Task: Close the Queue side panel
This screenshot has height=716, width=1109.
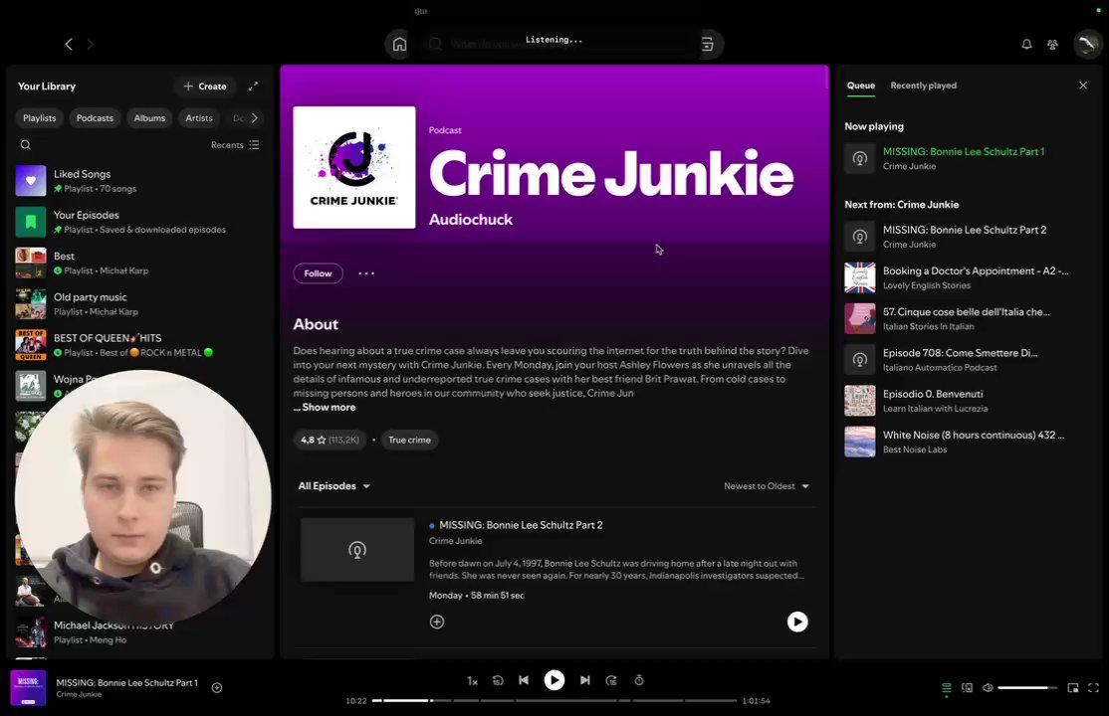Action: [1083, 86]
